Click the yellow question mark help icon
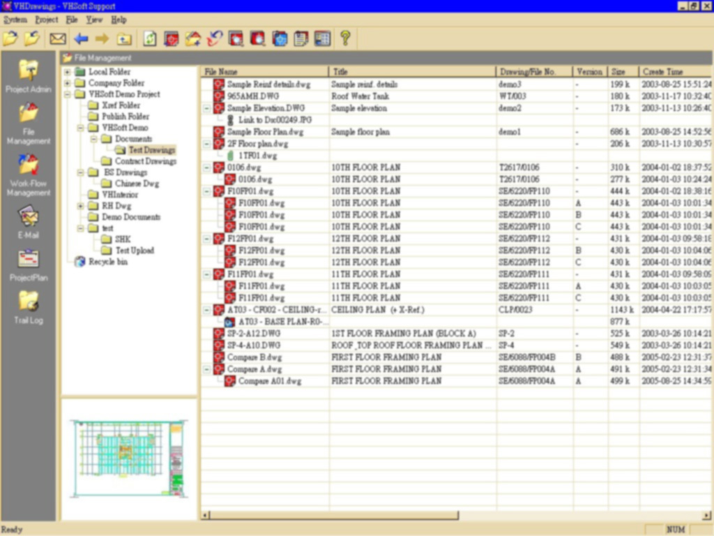 pos(345,38)
